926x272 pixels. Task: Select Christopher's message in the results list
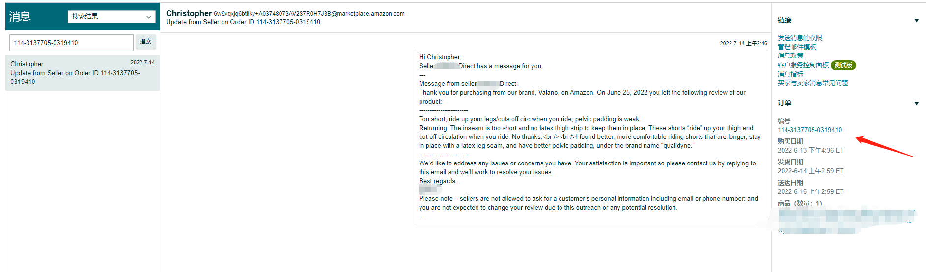click(83, 73)
